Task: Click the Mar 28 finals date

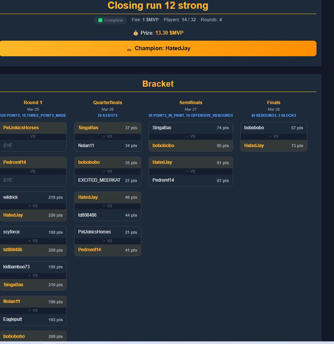Action: click(273, 109)
